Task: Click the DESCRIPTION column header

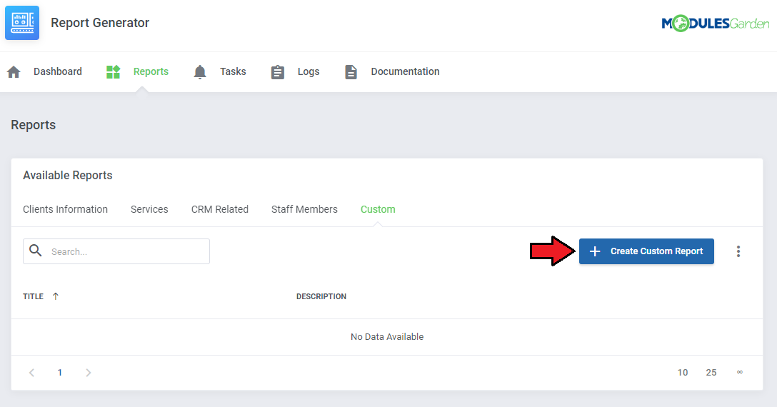Action: (x=321, y=296)
